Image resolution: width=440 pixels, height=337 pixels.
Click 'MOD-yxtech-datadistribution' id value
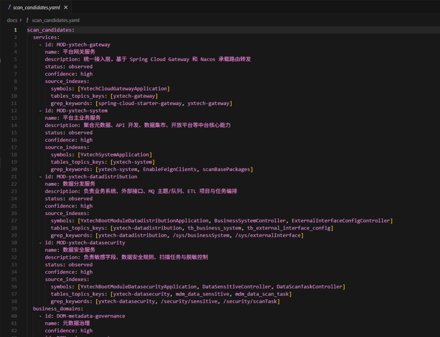(97, 177)
